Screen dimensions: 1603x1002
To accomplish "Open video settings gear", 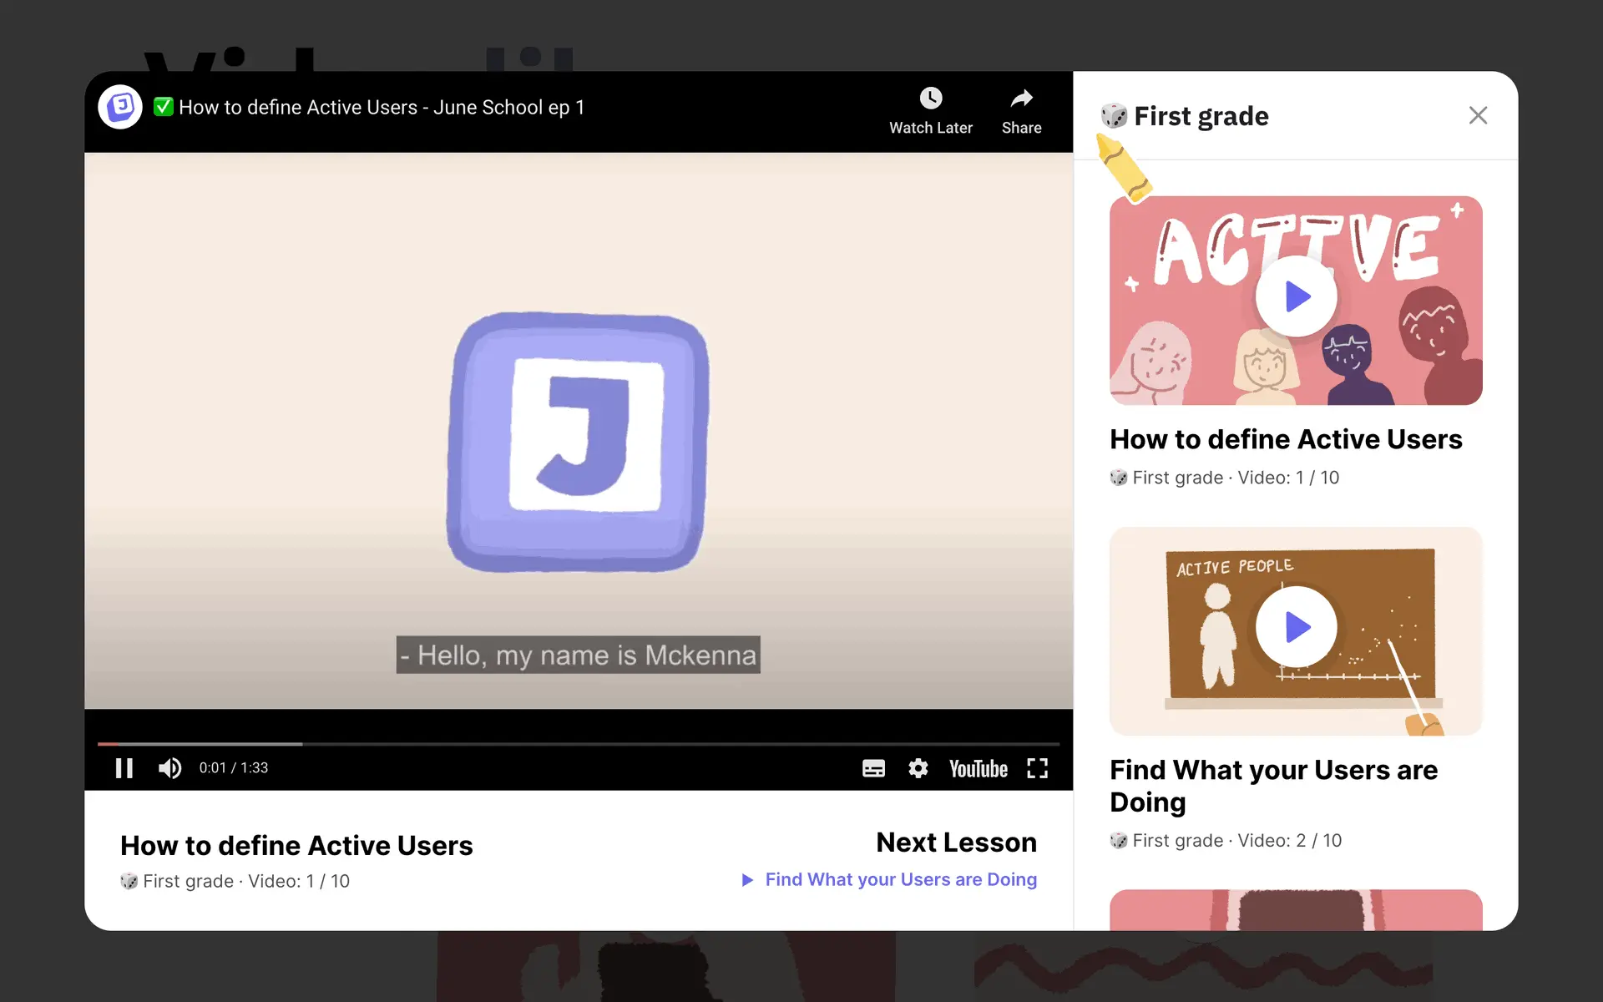I will [x=918, y=768].
